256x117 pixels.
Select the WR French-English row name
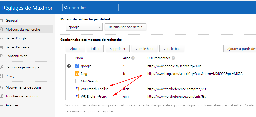coord(95,89)
